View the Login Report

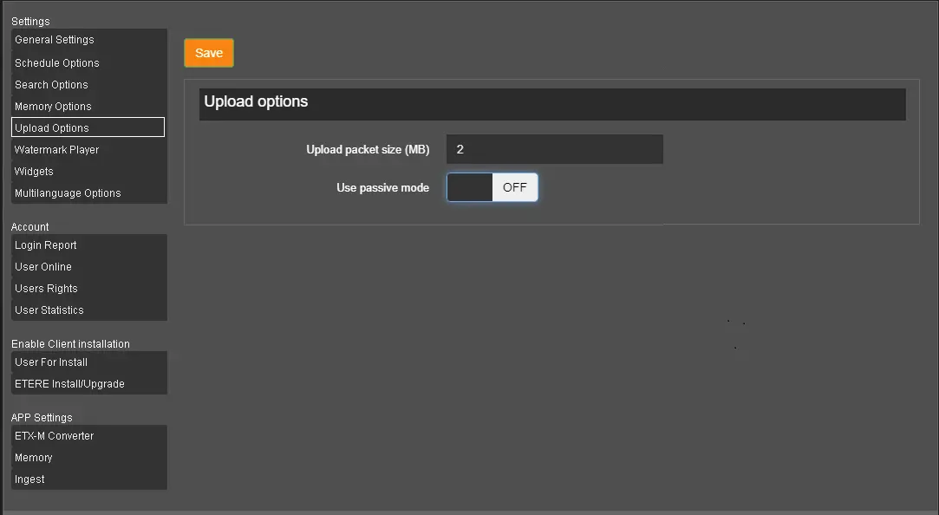(46, 245)
